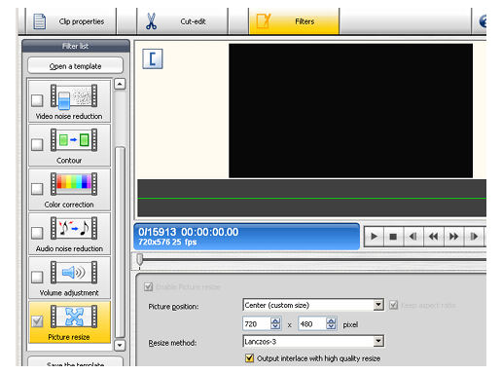Image resolution: width=502 pixels, height=374 pixels.
Task: Click the Rewind button
Action: click(434, 237)
